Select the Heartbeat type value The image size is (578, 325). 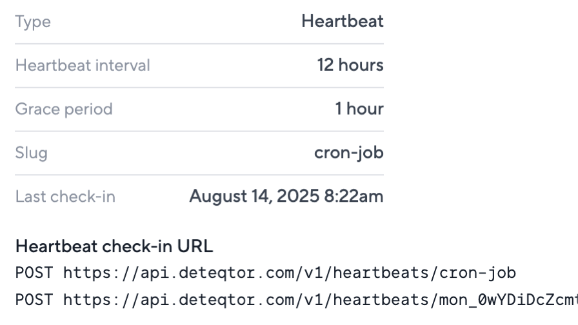click(343, 21)
